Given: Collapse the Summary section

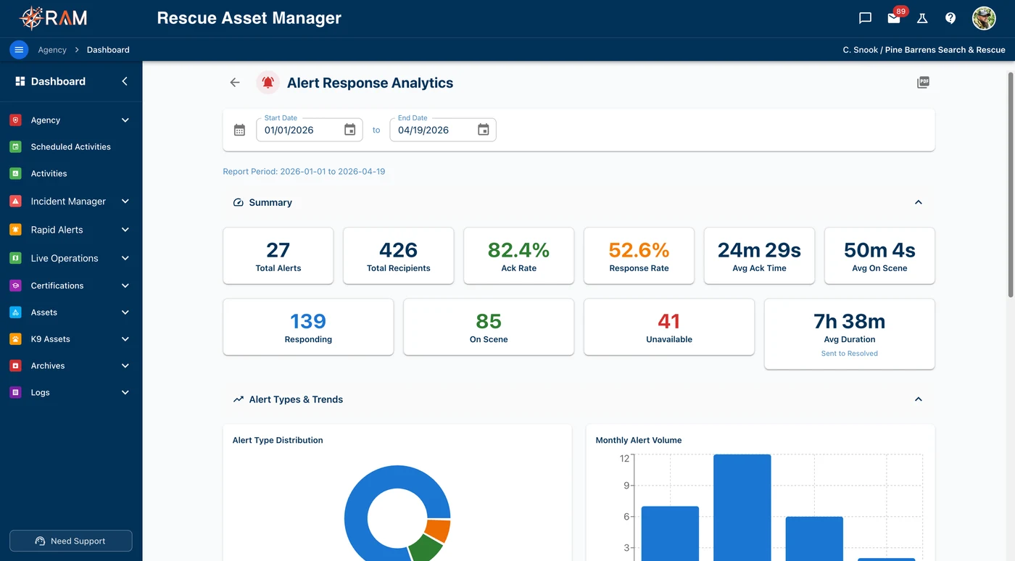Looking at the screenshot, I should [919, 202].
